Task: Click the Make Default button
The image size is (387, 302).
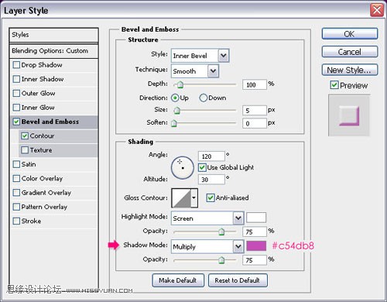Action: coord(178,280)
